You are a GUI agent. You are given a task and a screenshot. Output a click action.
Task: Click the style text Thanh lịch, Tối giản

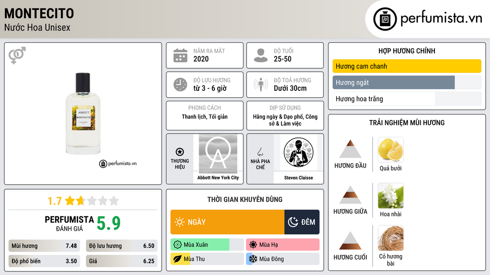click(x=205, y=116)
